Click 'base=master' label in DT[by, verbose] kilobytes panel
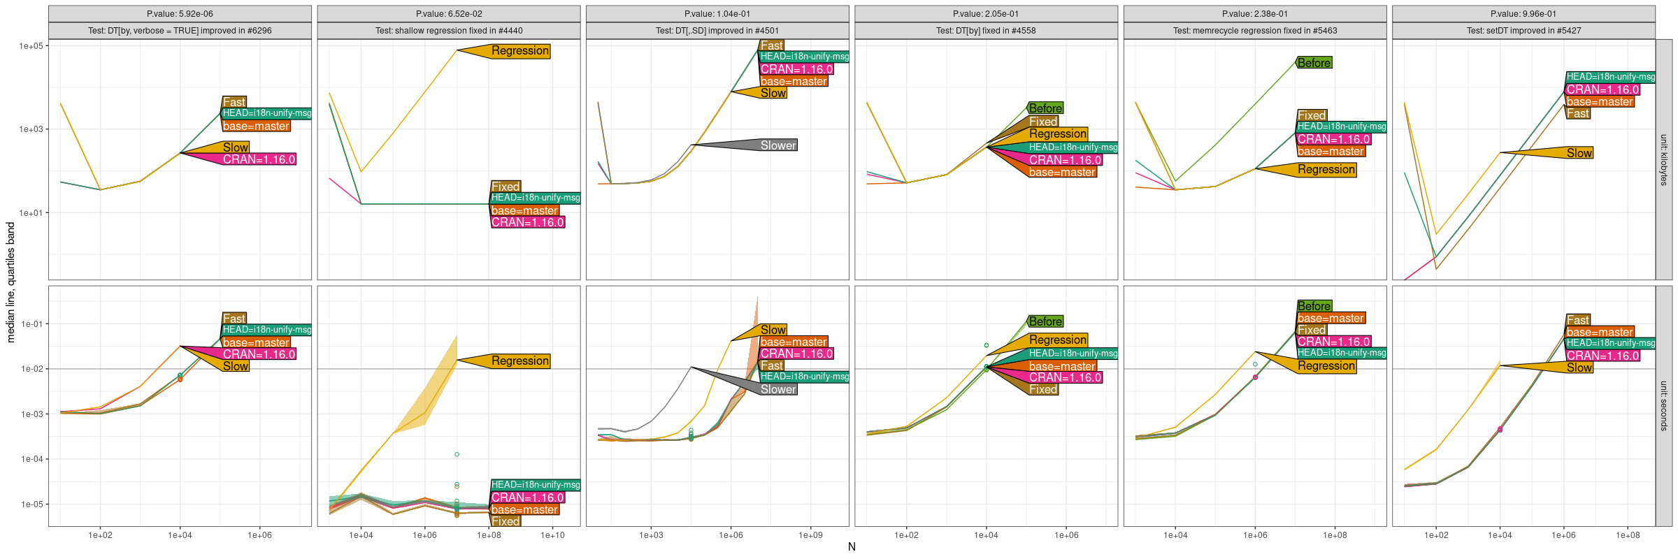The image size is (1678, 559). [256, 126]
